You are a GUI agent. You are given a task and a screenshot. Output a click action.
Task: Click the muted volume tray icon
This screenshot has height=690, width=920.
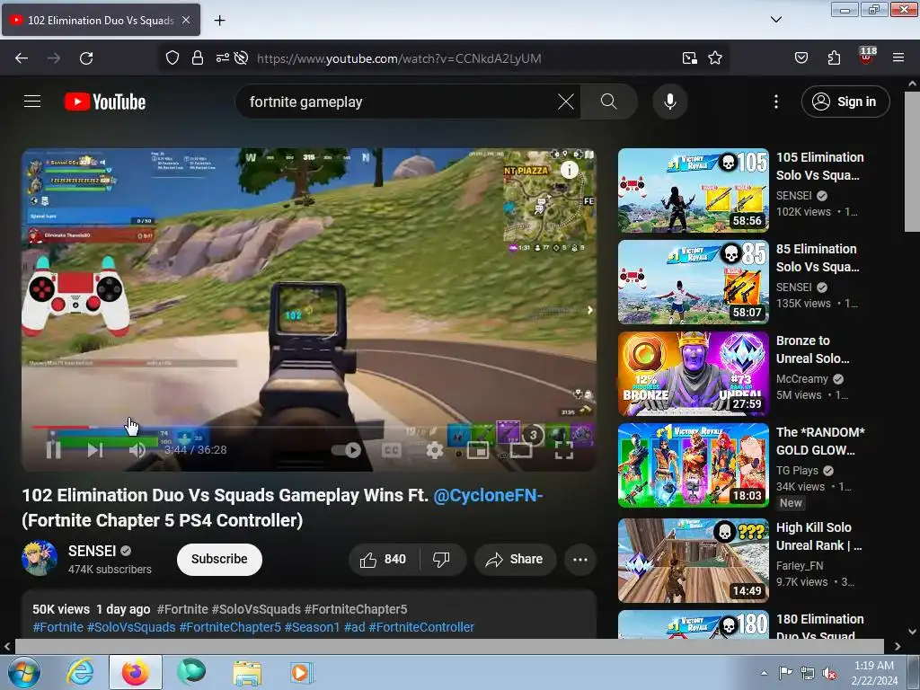(x=829, y=673)
